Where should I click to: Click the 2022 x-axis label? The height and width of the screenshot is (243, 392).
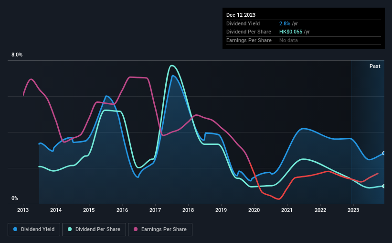click(x=320, y=210)
